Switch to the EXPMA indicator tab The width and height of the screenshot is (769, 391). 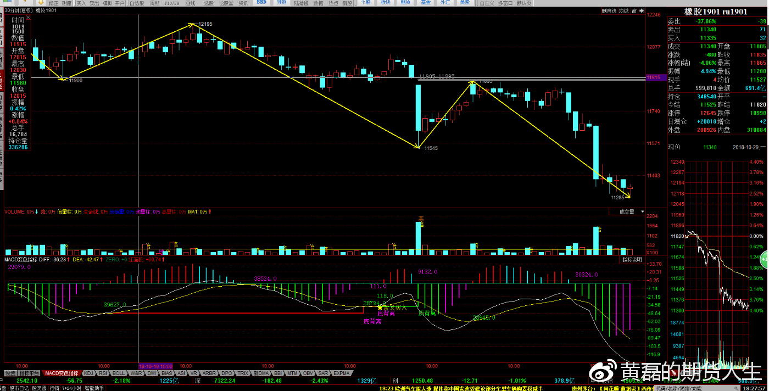[x=342, y=373]
